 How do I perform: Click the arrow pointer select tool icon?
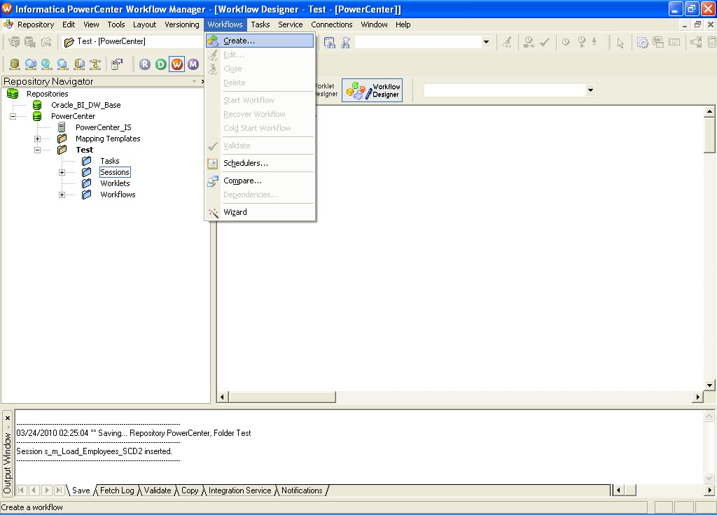tap(620, 43)
